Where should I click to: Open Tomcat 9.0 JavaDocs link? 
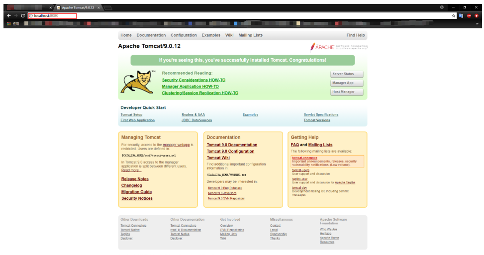(222, 193)
